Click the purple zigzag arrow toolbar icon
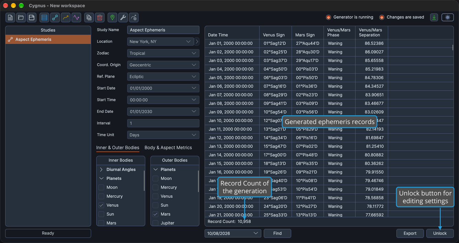Viewport: 459px width, 243px height. point(76,18)
